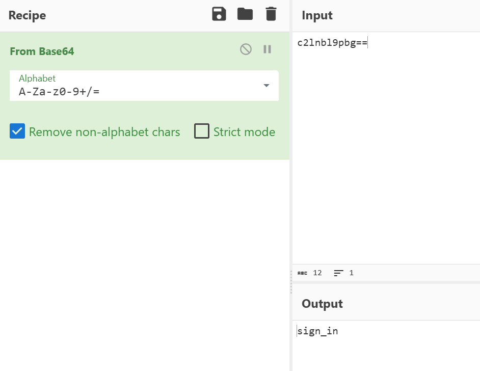Uncheck Remove non-alphabet chars checkbox

point(17,132)
